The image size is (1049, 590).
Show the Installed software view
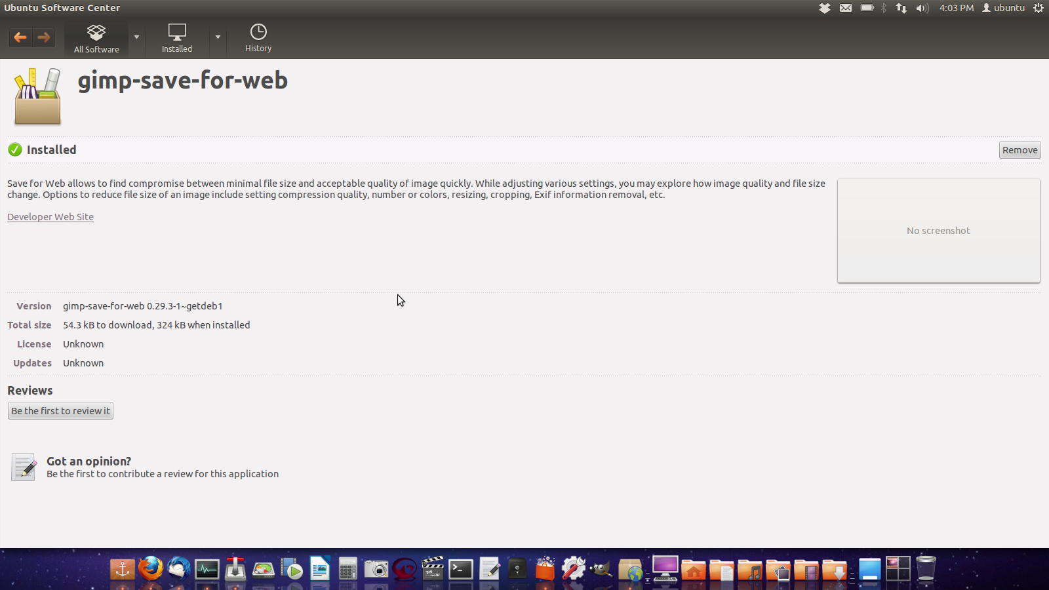tap(177, 38)
